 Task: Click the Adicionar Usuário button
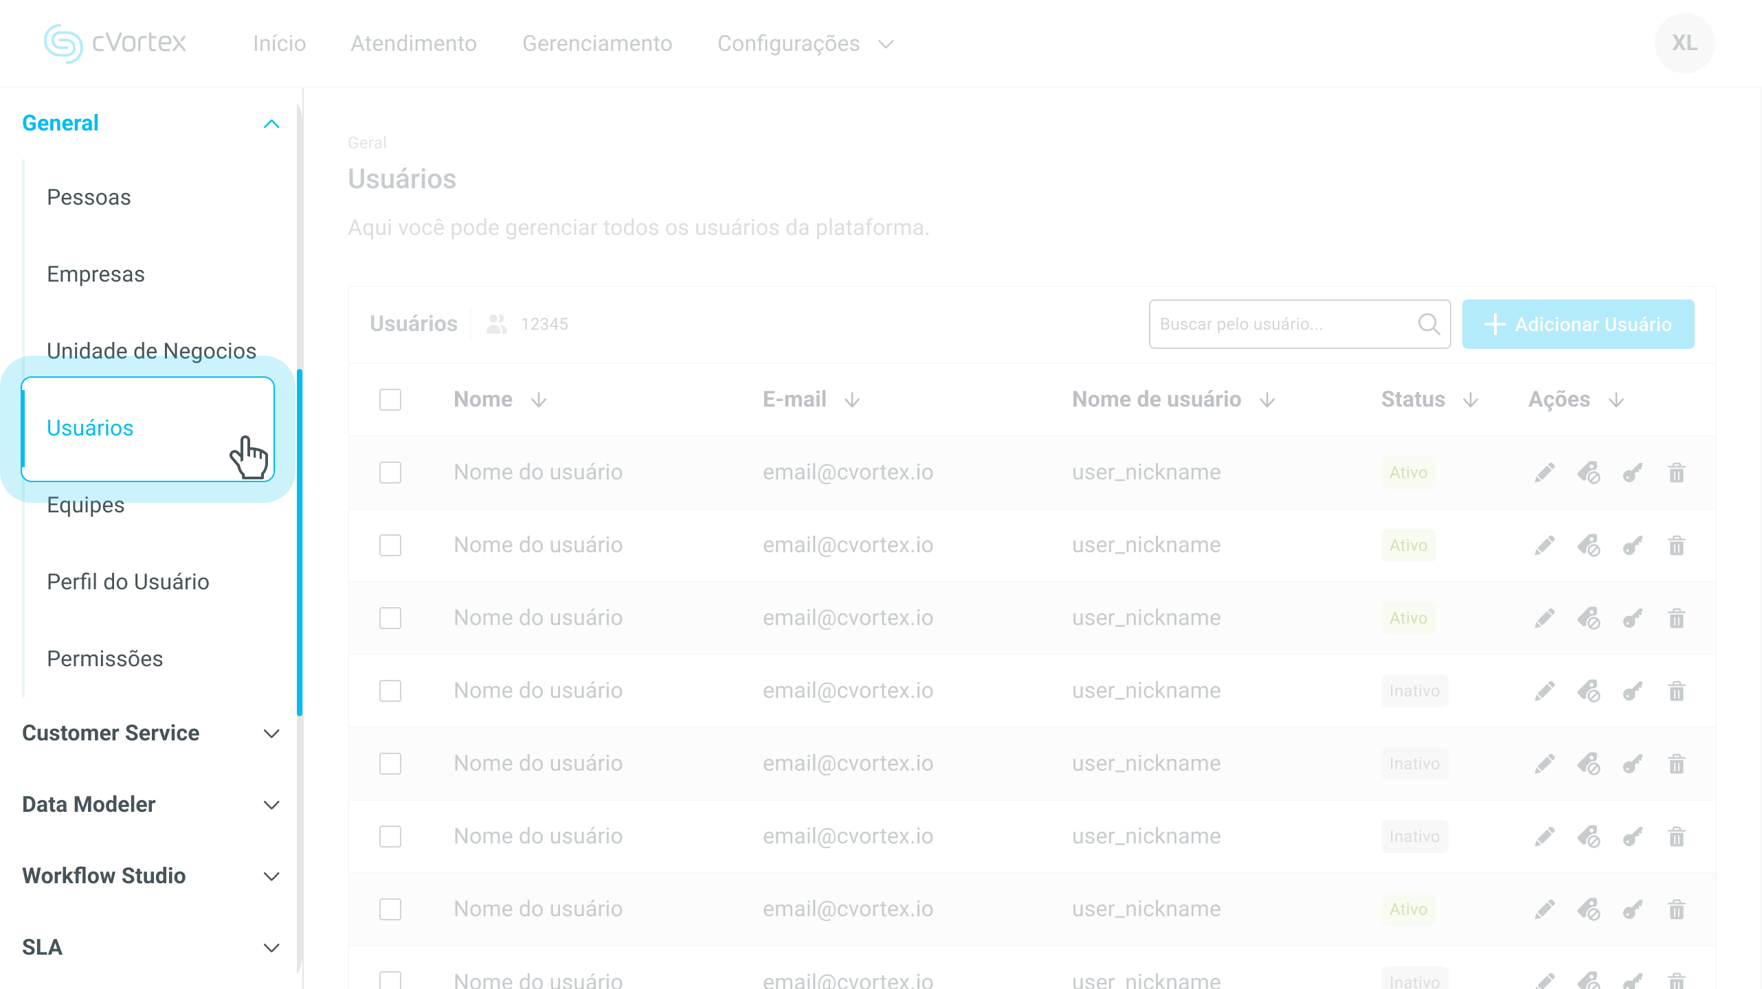pyautogui.click(x=1578, y=324)
